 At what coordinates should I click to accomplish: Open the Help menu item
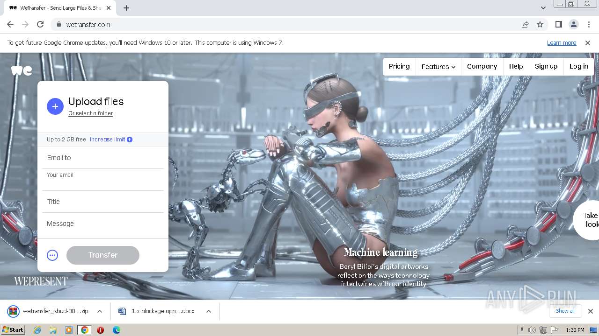(x=516, y=66)
